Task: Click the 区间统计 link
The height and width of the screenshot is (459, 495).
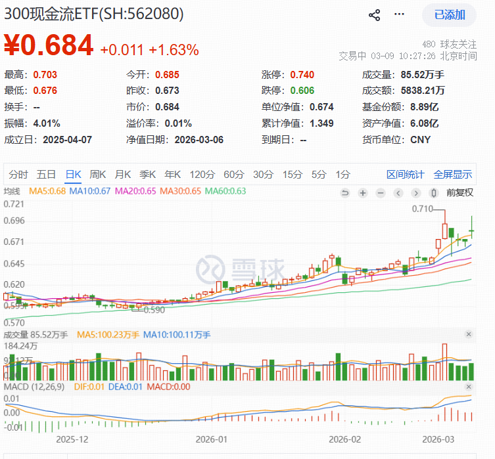Action: (405, 174)
